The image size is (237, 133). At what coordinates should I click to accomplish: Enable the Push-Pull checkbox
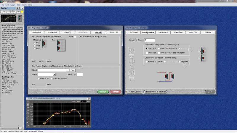[x=146, y=52]
